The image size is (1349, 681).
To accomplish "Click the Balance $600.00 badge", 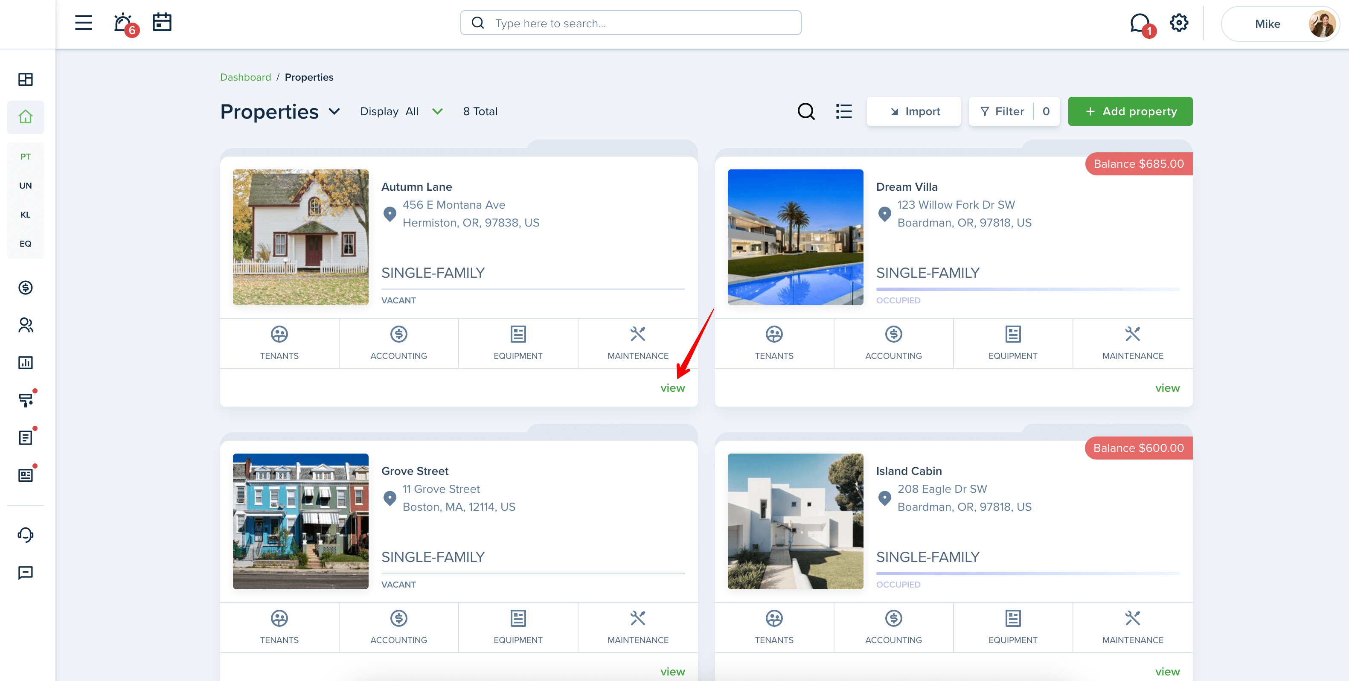I will click(1139, 448).
